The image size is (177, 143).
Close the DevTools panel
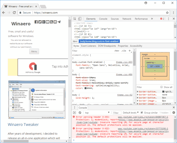(x=174, y=19)
